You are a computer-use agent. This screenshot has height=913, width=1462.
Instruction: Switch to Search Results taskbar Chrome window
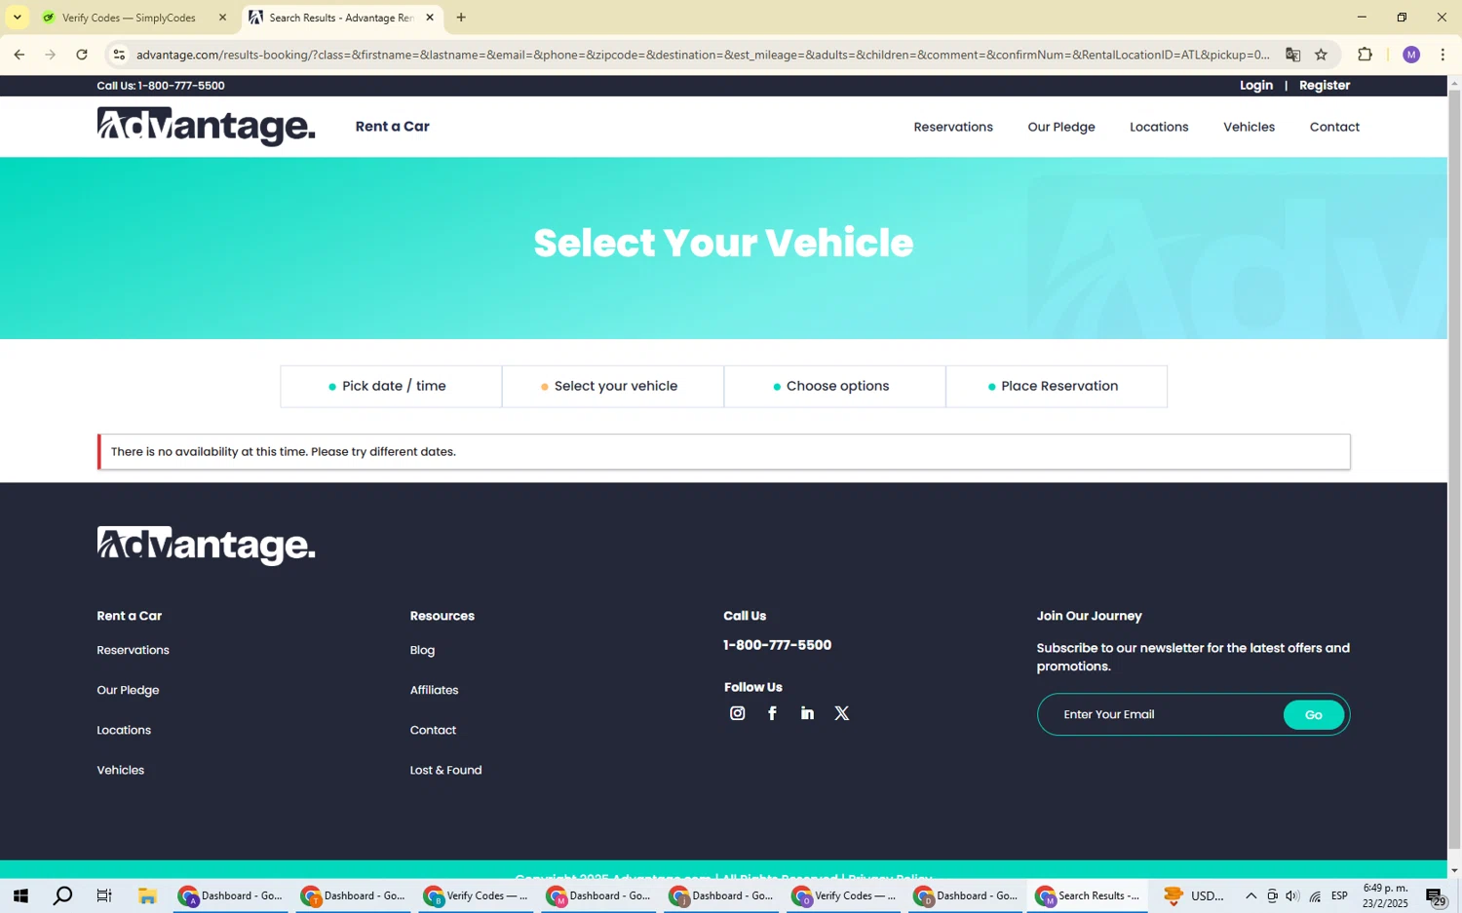point(1087,895)
